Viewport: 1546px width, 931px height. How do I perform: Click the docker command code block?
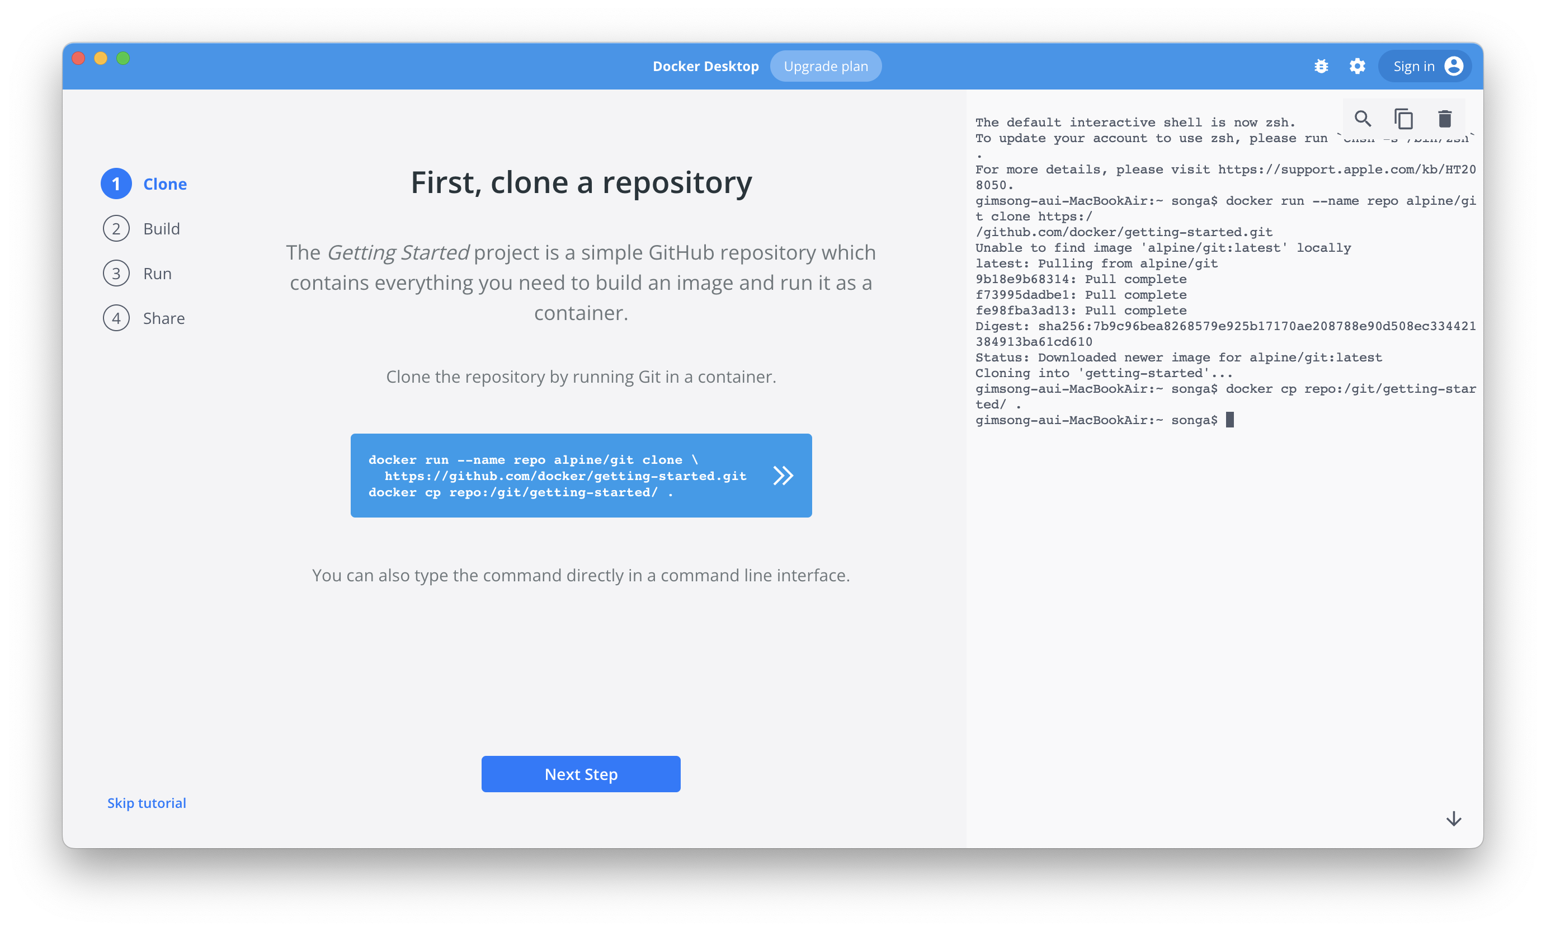click(x=557, y=476)
